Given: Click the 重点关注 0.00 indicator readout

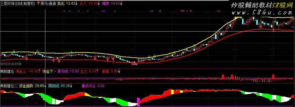Looking at the screenshot, I should point(93,86).
